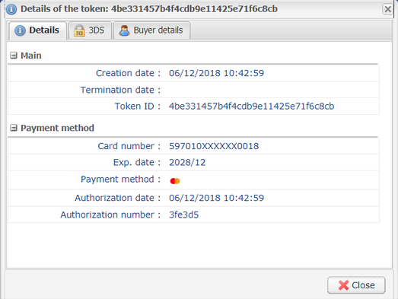Click the red X icon on Close
The width and height of the screenshot is (398, 299).
343,285
